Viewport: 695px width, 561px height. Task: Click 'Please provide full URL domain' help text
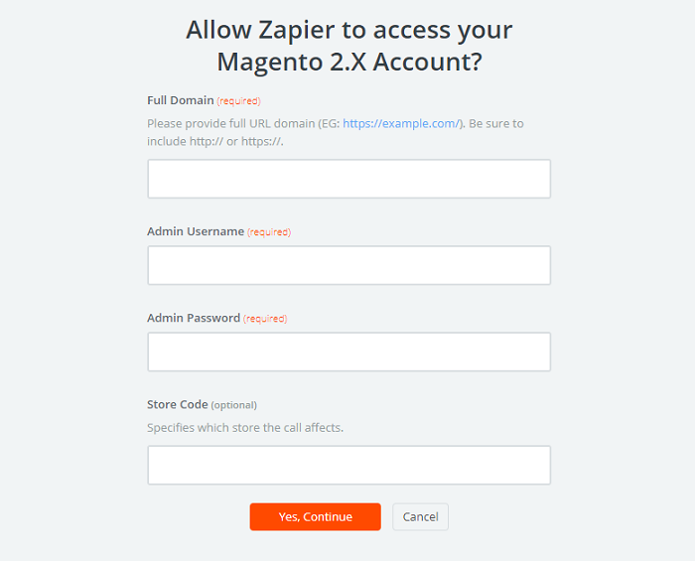pyautogui.click(x=228, y=123)
